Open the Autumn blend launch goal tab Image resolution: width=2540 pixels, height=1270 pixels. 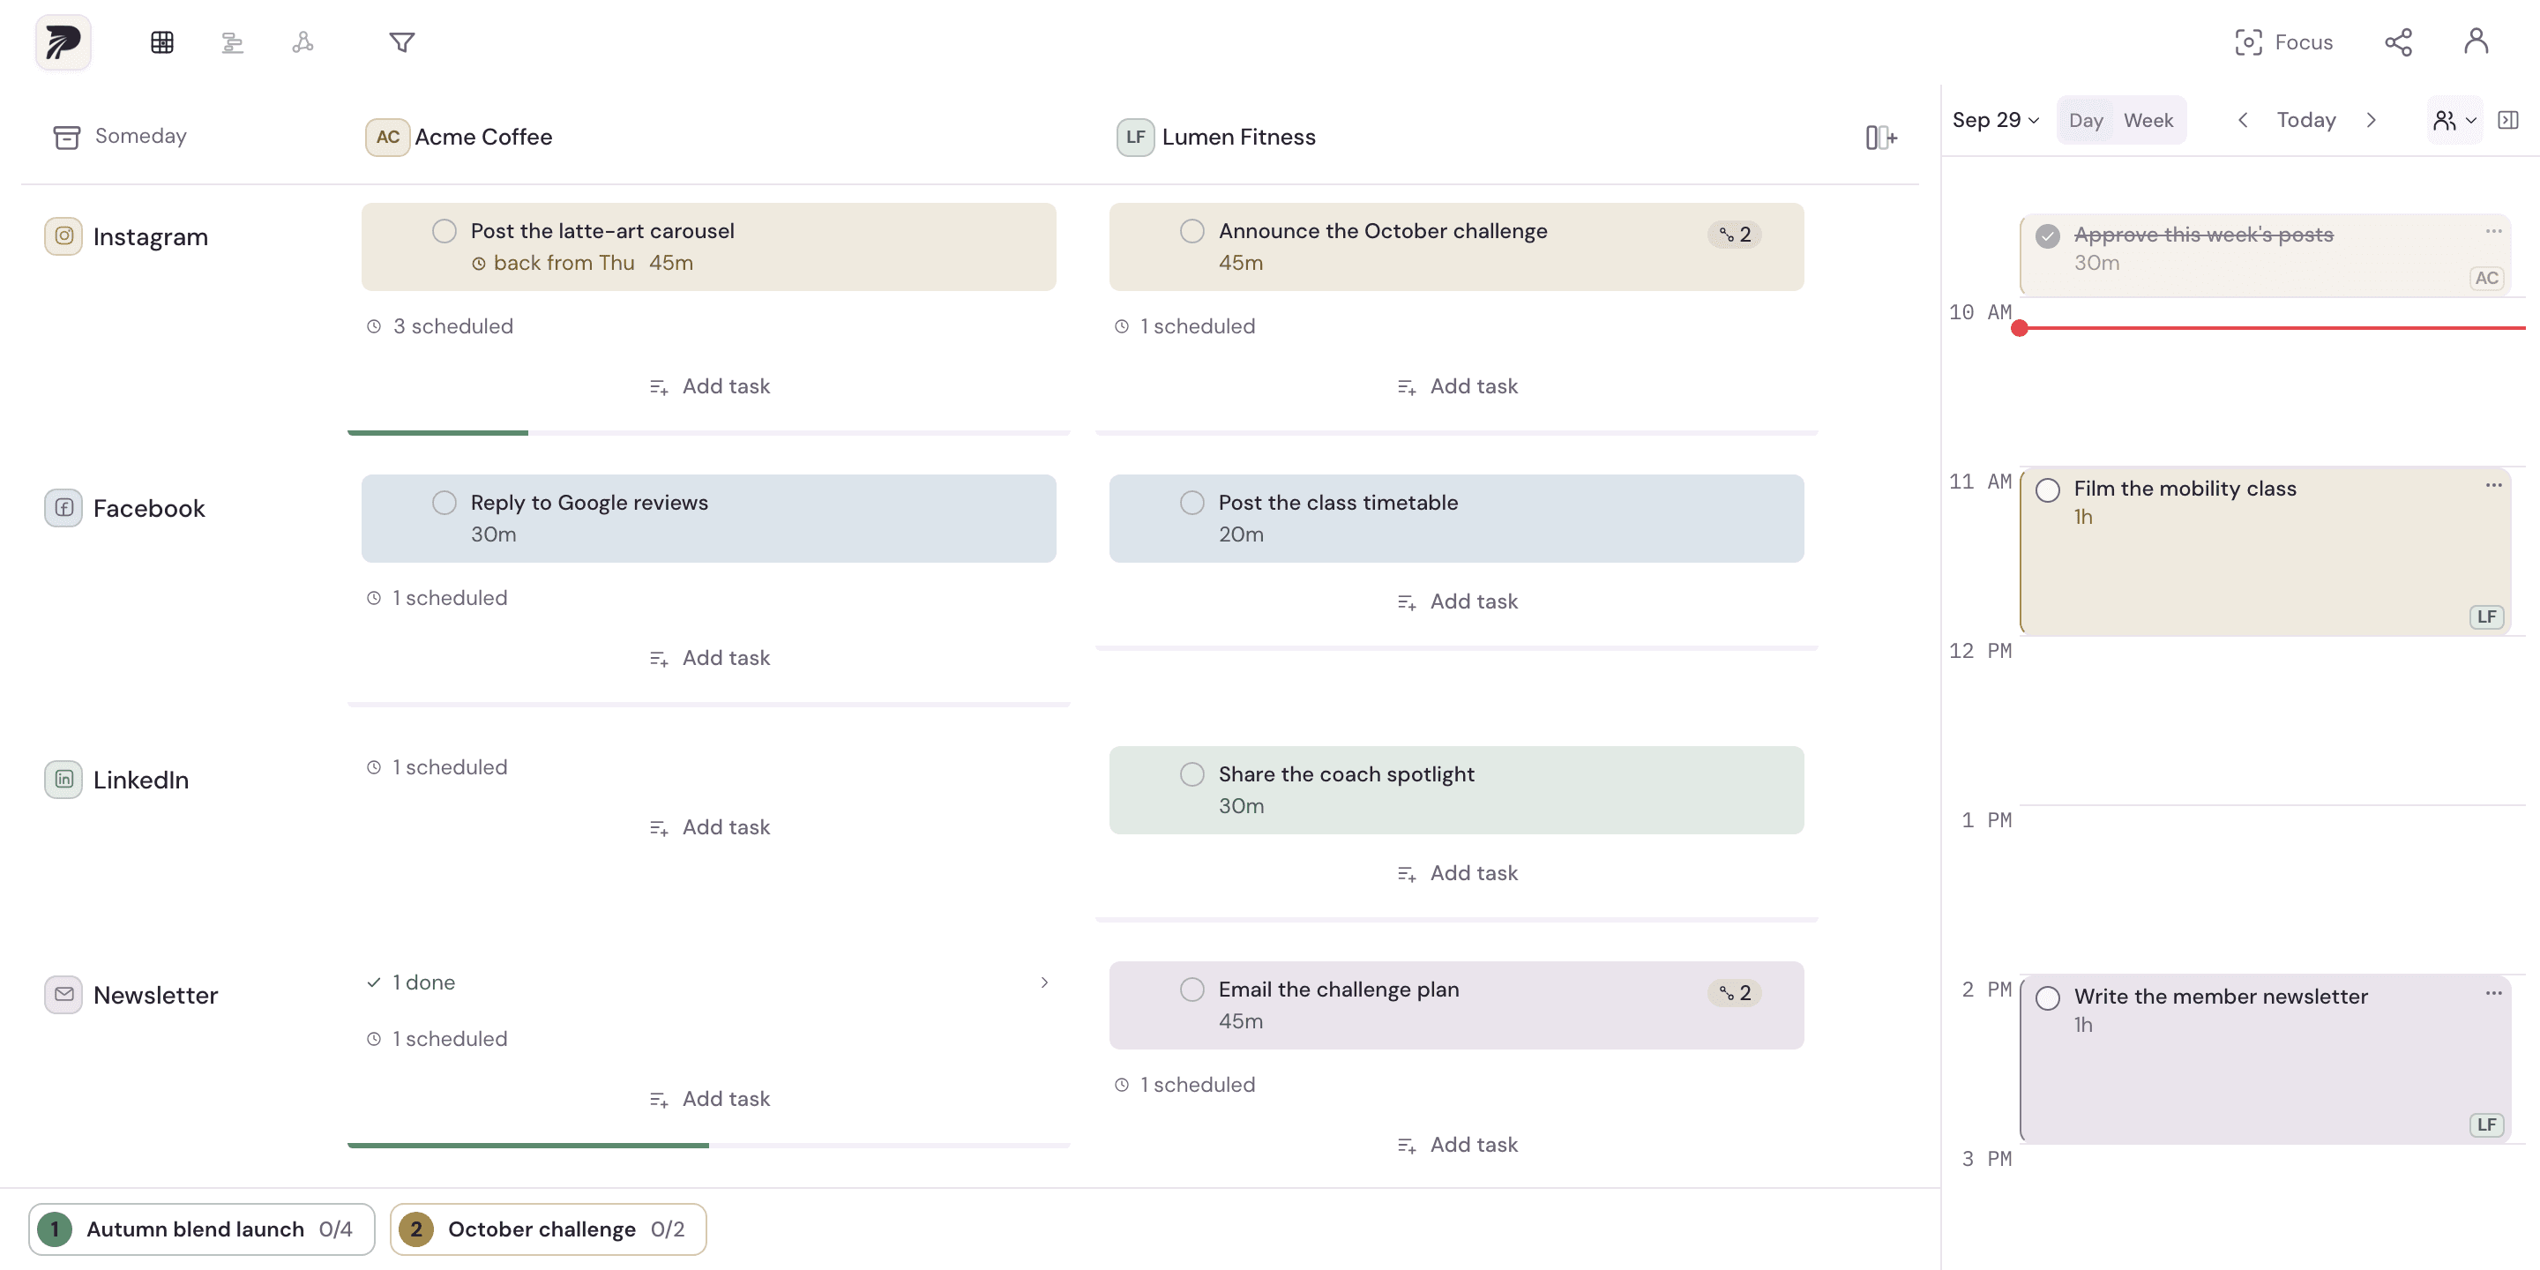(201, 1229)
